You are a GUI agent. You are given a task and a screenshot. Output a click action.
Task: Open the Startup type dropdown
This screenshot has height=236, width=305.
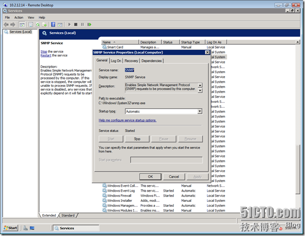(x=200, y=111)
